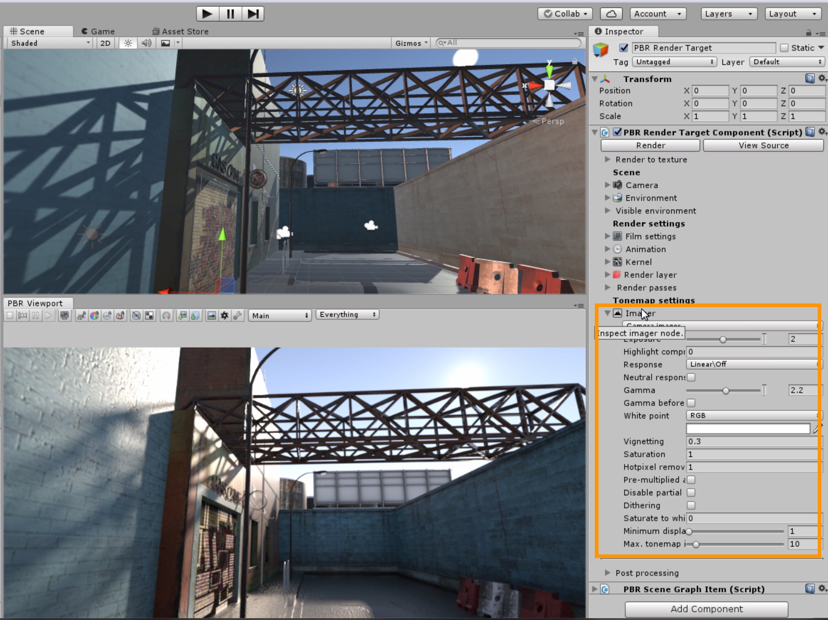
Task: Click the cloud services icon
Action: tap(611, 14)
